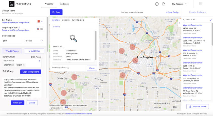Close the search panel
213x116 pixels.
click(x=92, y=68)
